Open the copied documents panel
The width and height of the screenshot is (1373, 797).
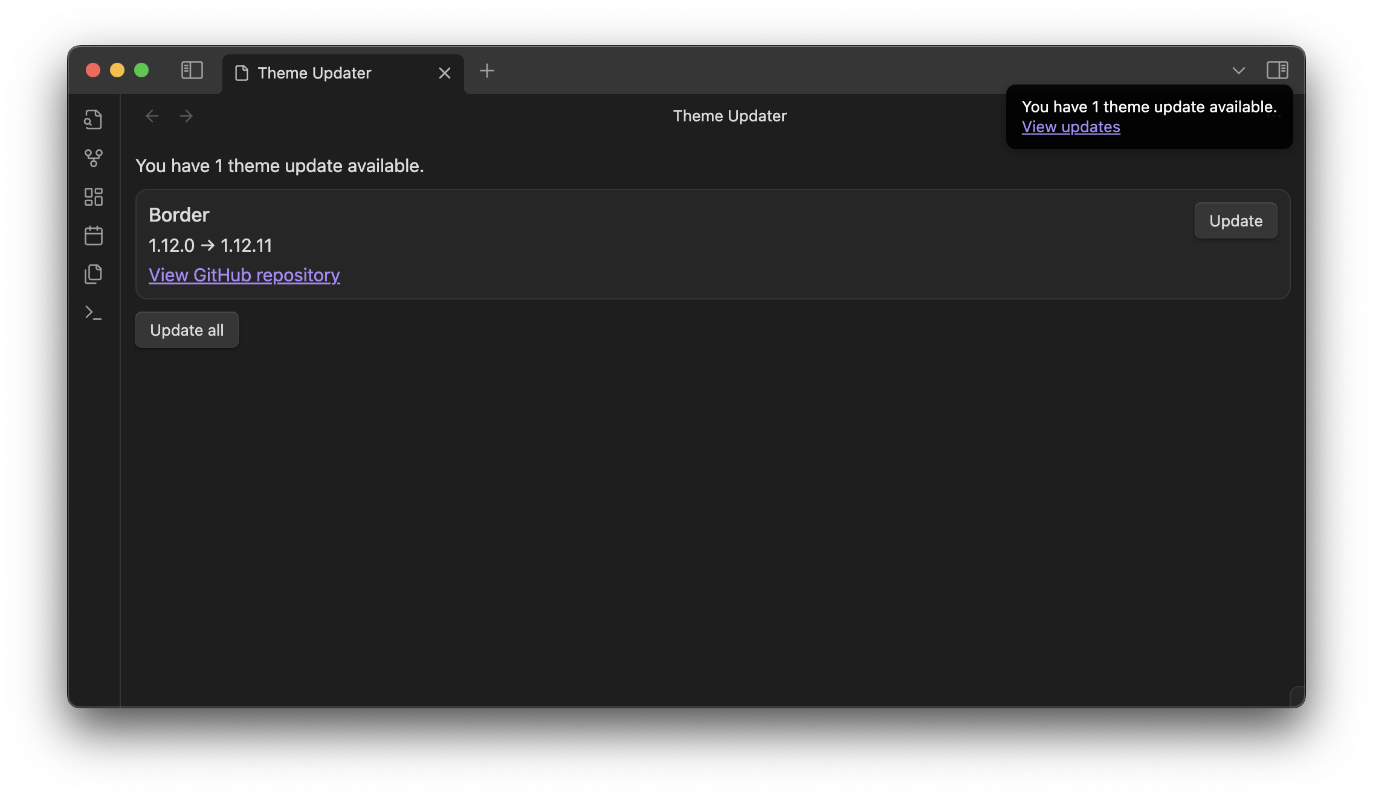(94, 274)
